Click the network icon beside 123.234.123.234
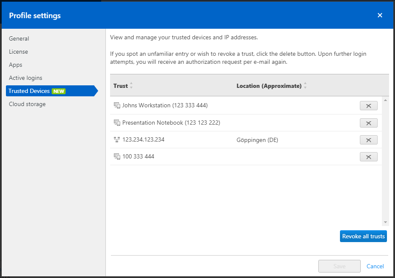Viewport: 395px width, 278px height. pos(117,139)
